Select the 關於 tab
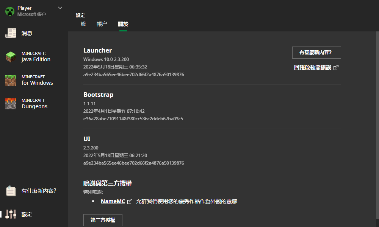This screenshot has height=227, width=379. pos(123,24)
